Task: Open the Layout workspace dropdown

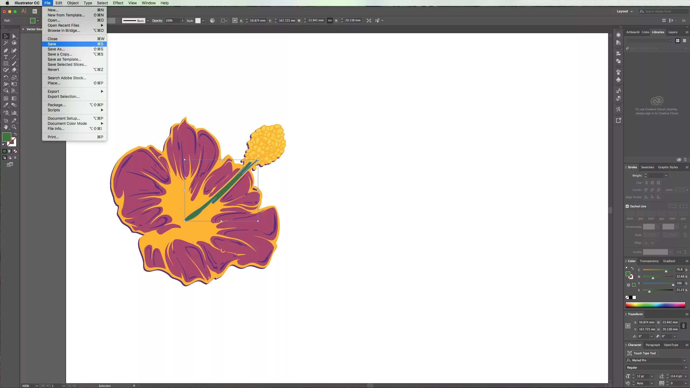Action: 625,11
